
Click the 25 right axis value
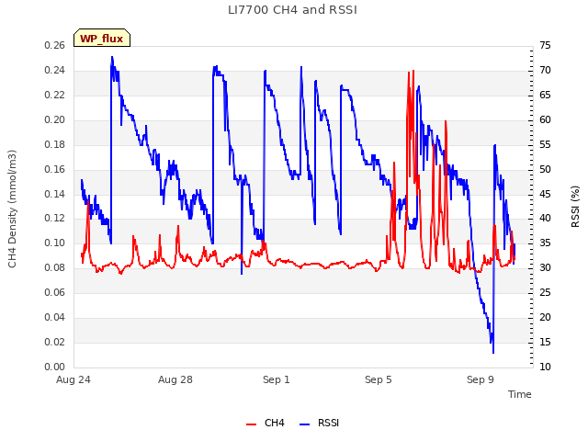coord(545,292)
